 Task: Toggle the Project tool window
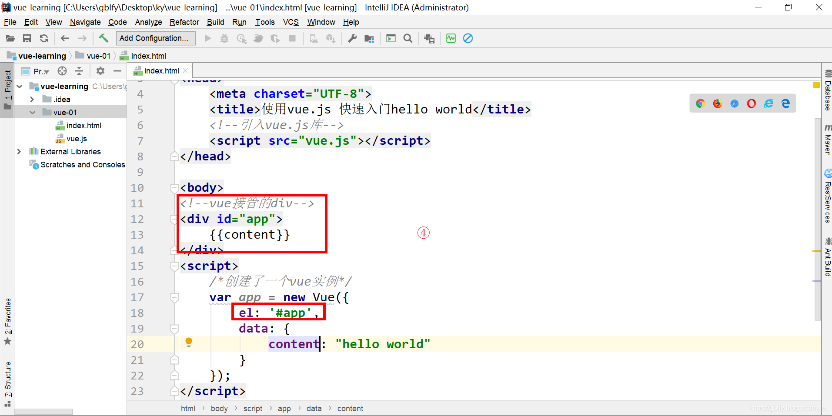coord(7,90)
